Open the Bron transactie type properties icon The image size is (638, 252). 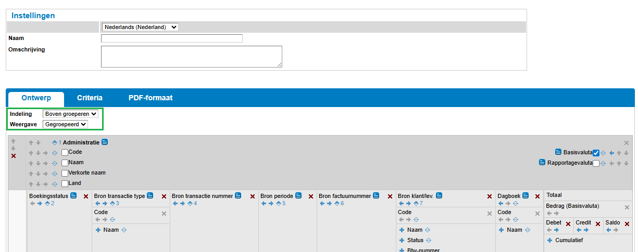[150, 196]
